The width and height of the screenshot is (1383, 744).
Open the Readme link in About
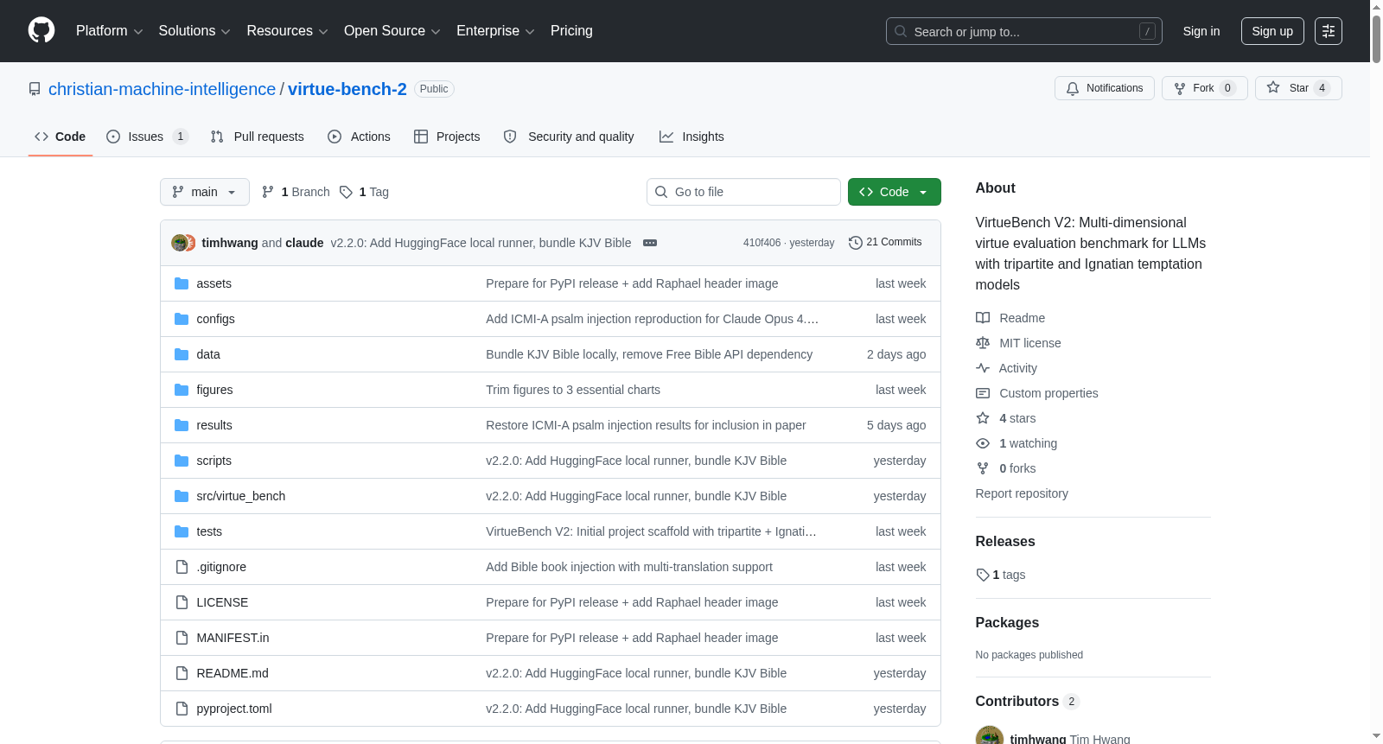tap(1010, 318)
